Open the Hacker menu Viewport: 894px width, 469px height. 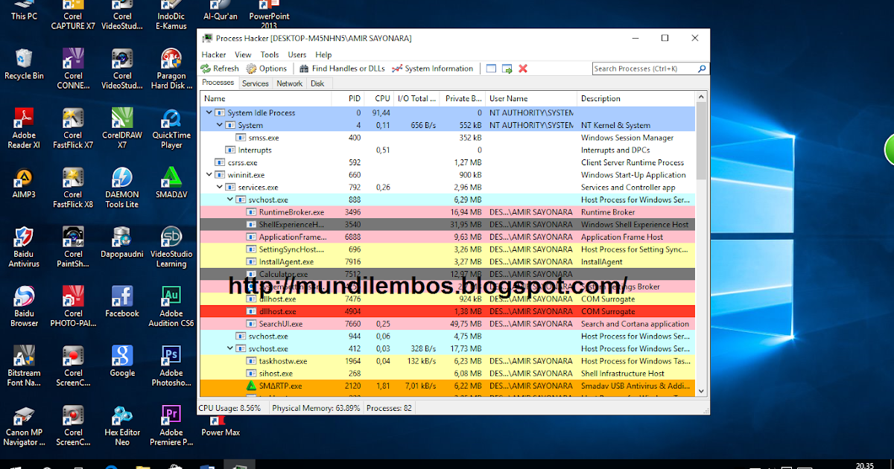[214, 54]
